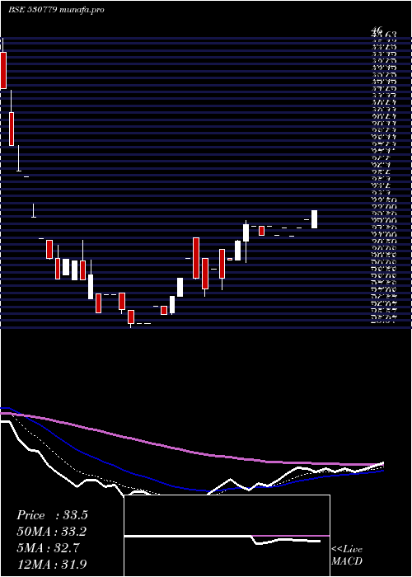This screenshot has height=577, width=412.
Task: Click the last white candlestick on the right
Action: point(315,219)
